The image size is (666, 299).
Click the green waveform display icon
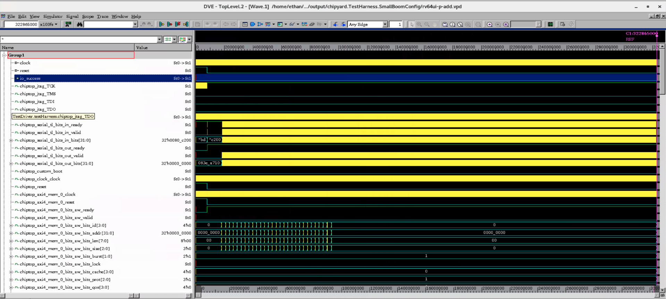550,24
